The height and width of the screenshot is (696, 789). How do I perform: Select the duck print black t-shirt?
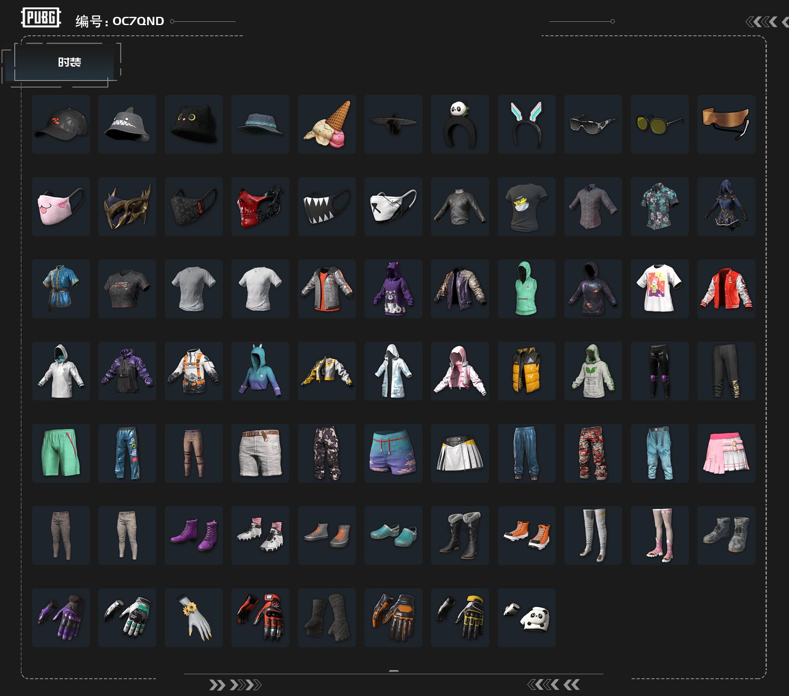pyautogui.click(x=526, y=206)
